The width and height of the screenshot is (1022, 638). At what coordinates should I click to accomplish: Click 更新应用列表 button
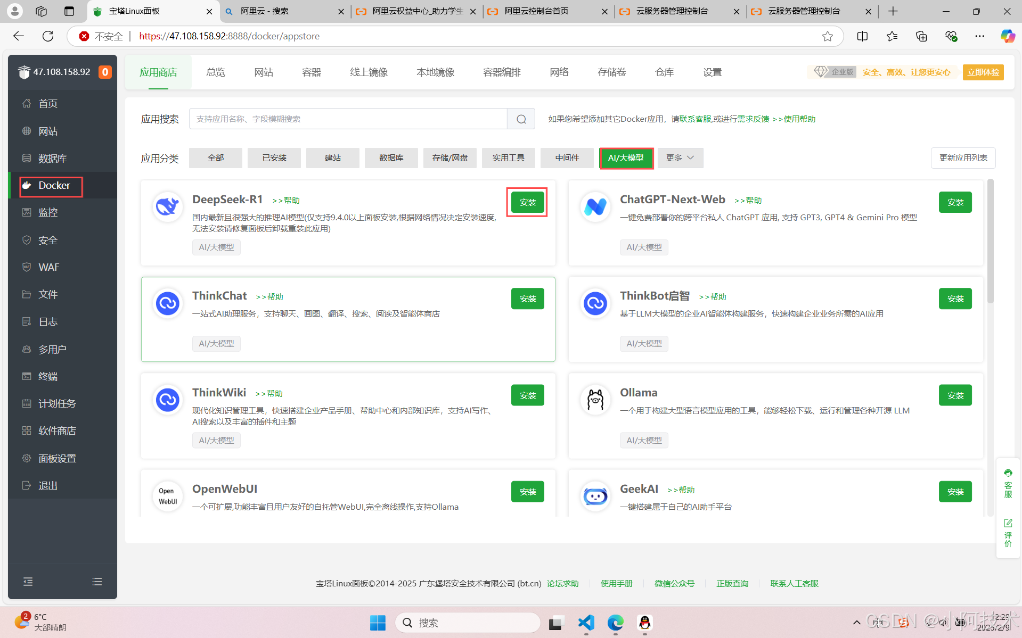pos(963,158)
